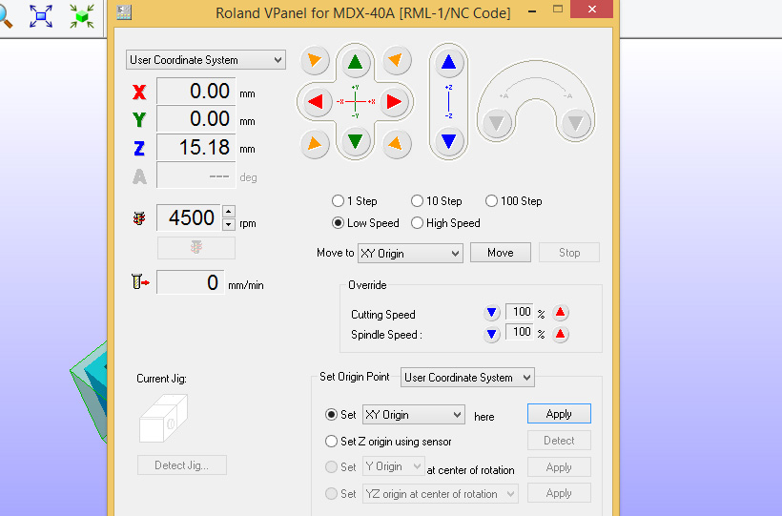The height and width of the screenshot is (516, 782).
Task: Jog the tool in +Y direction (green up arrow)
Action: tap(355, 62)
